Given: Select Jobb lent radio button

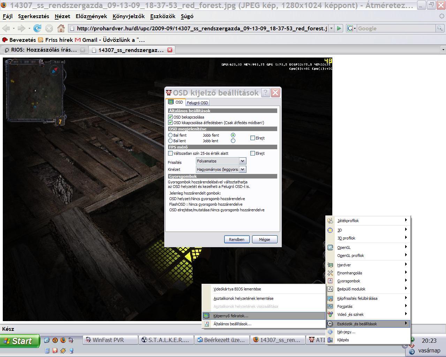Looking at the screenshot, I should point(233,141).
